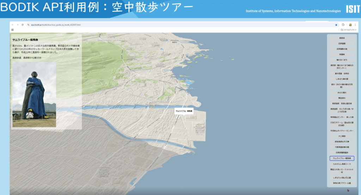Select 九州オルレ島原コース button

point(342,164)
